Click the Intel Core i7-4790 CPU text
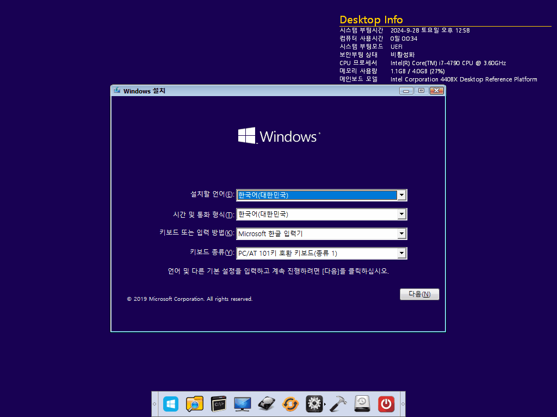 (448, 63)
